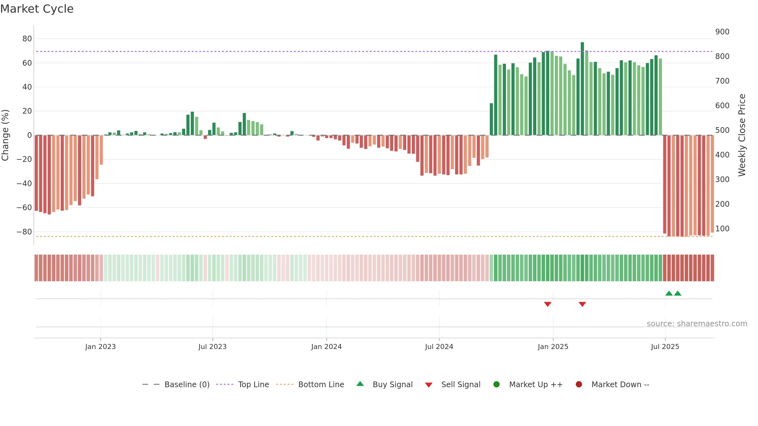The width and height of the screenshot is (758, 426).
Task: Click the first buy signal triangle near Jul 2025
Action: click(669, 293)
